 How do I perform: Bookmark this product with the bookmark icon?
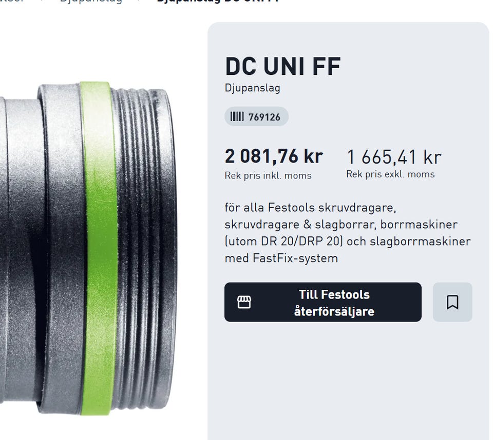tap(452, 302)
